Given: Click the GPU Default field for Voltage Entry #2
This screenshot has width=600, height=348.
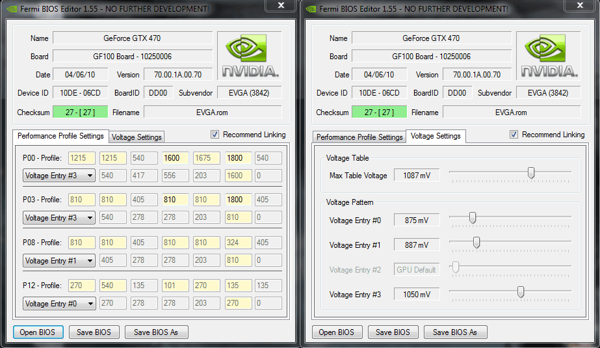Looking at the screenshot, I should 417,269.
